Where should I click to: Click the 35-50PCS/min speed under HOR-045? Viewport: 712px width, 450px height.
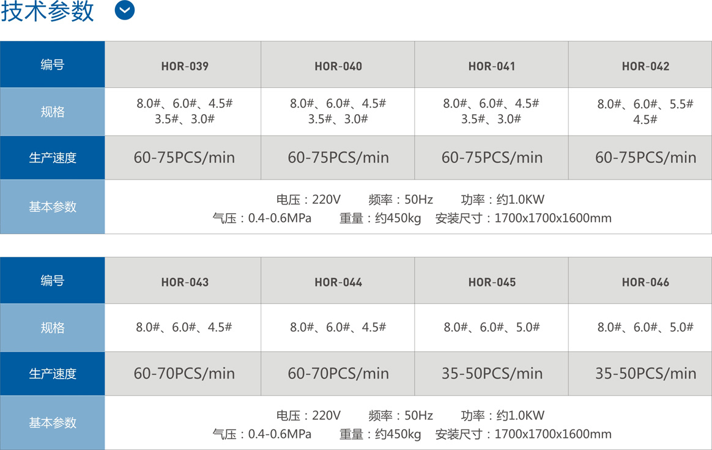[492, 374]
